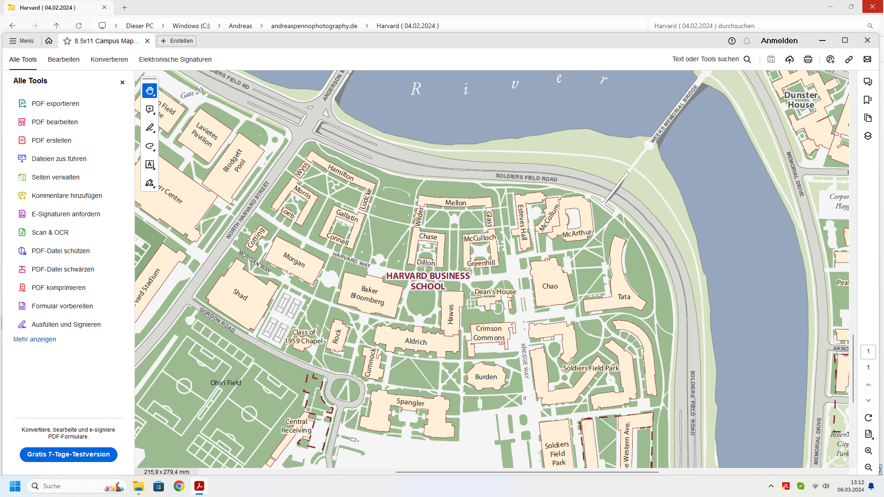This screenshot has width=884, height=497.
Task: Click the page display options icon
Action: click(868, 434)
